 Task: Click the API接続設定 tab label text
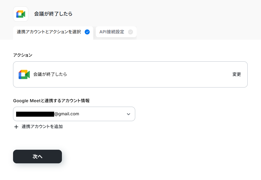point(112,32)
